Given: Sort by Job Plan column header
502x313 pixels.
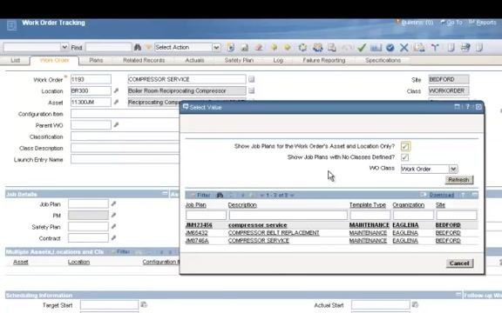Looking at the screenshot, I should point(196,204).
